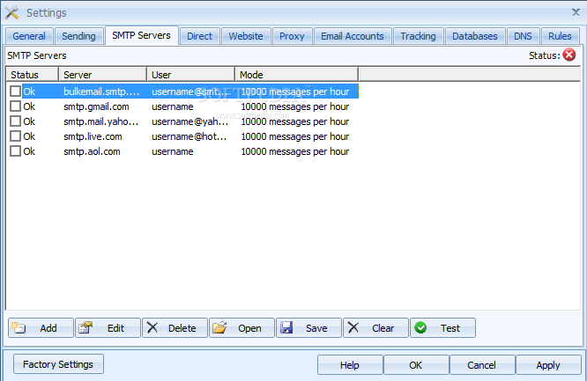Screen dimensions: 587x381
Task: Click the green Test checkmark icon
Action: (420, 327)
